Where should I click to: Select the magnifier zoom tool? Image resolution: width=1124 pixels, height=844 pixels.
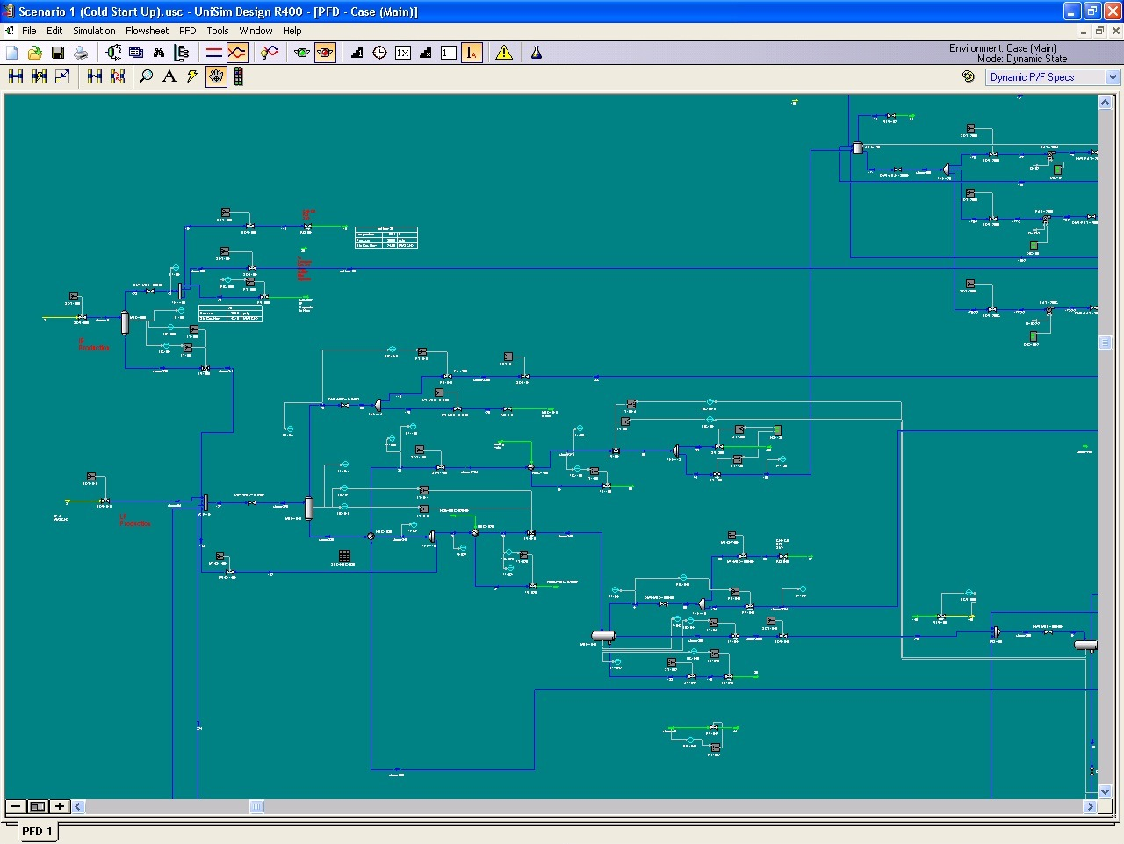pos(147,76)
